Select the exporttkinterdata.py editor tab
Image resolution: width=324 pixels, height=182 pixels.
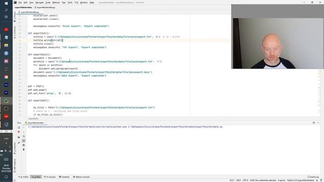(30, 12)
